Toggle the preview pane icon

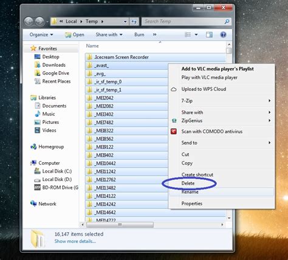coord(209,35)
